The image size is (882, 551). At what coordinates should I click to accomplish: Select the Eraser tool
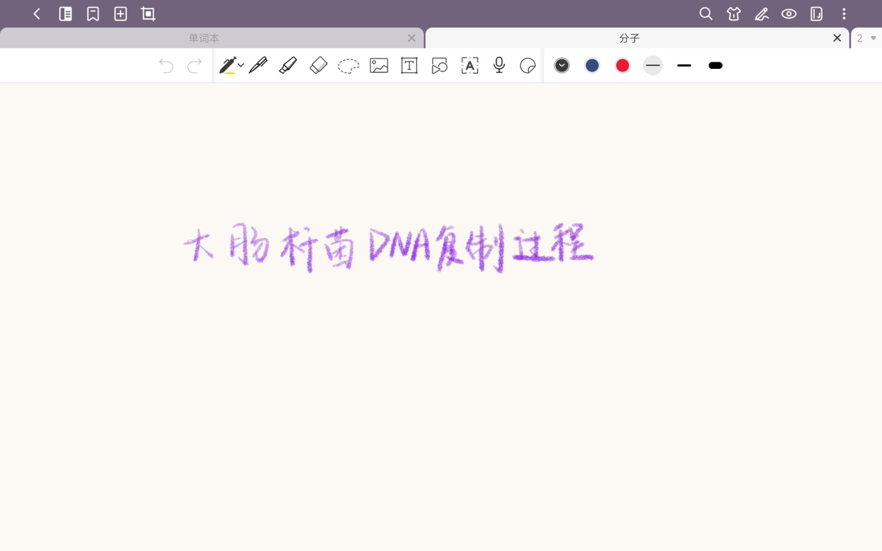(318, 65)
